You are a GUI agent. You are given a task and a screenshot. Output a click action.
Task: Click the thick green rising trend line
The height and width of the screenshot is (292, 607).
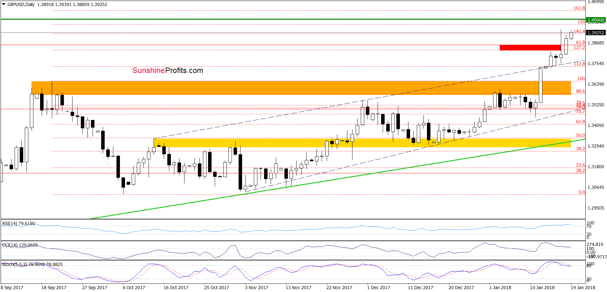(x=337, y=179)
